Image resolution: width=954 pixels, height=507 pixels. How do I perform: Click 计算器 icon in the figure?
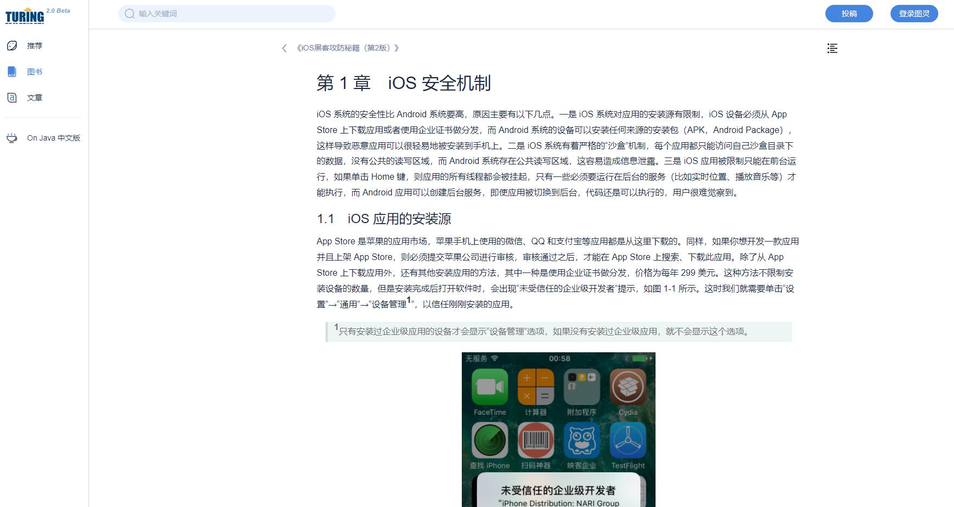pyautogui.click(x=536, y=386)
